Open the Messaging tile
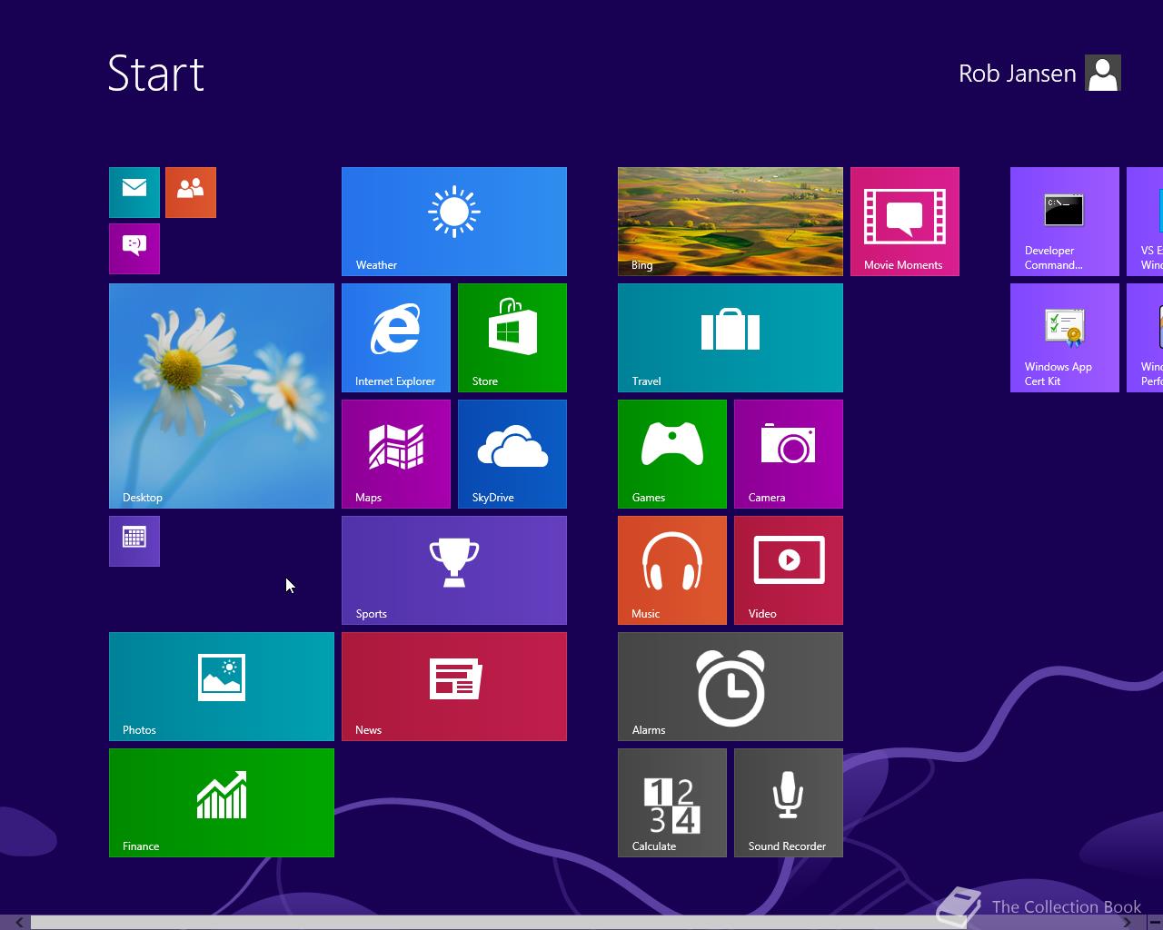This screenshot has width=1163, height=930. [x=134, y=249]
